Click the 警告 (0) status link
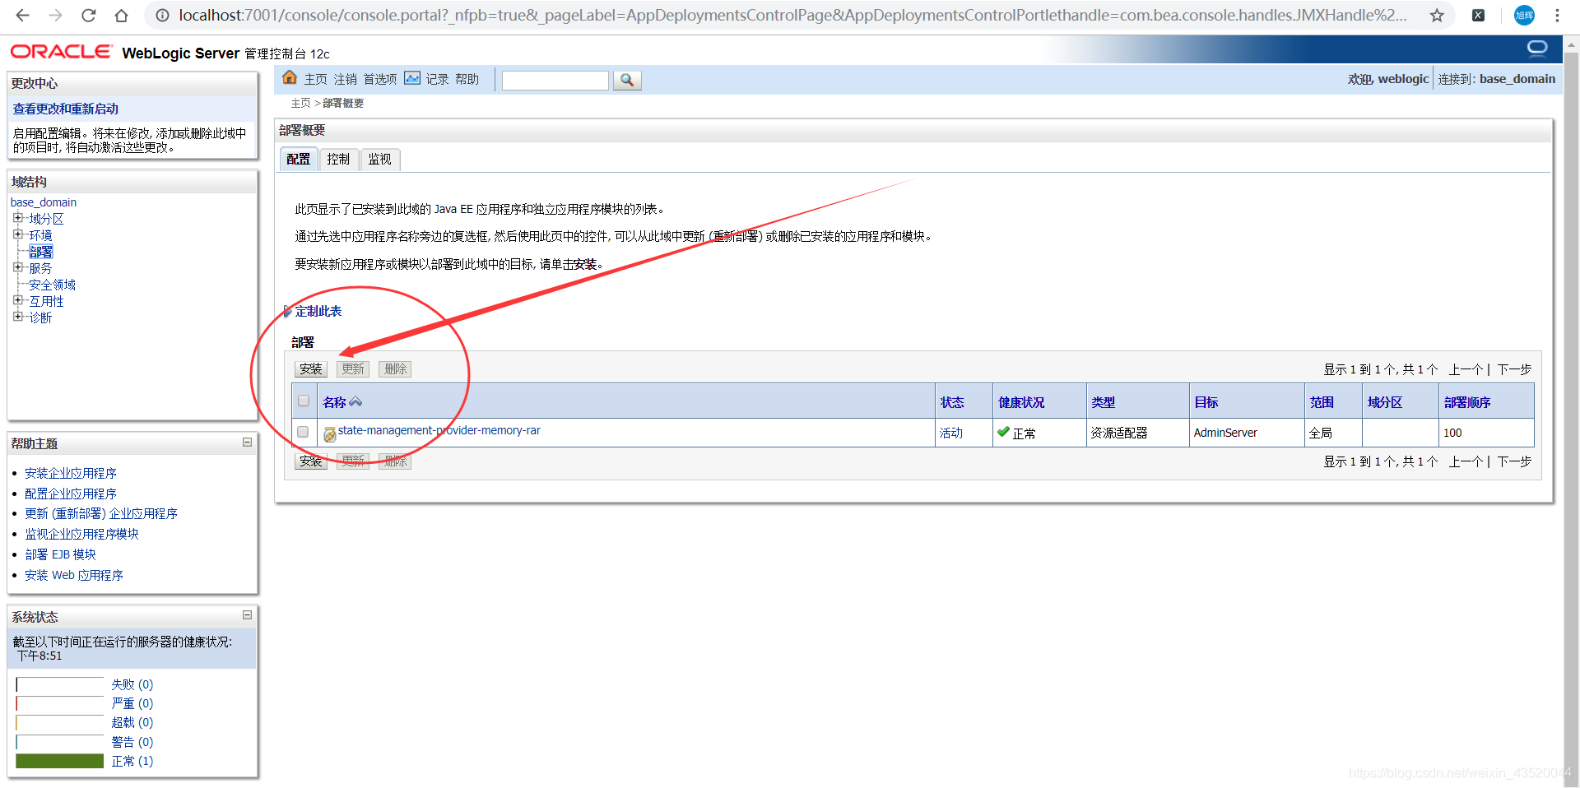Viewport: 1580px width, 788px height. (132, 742)
